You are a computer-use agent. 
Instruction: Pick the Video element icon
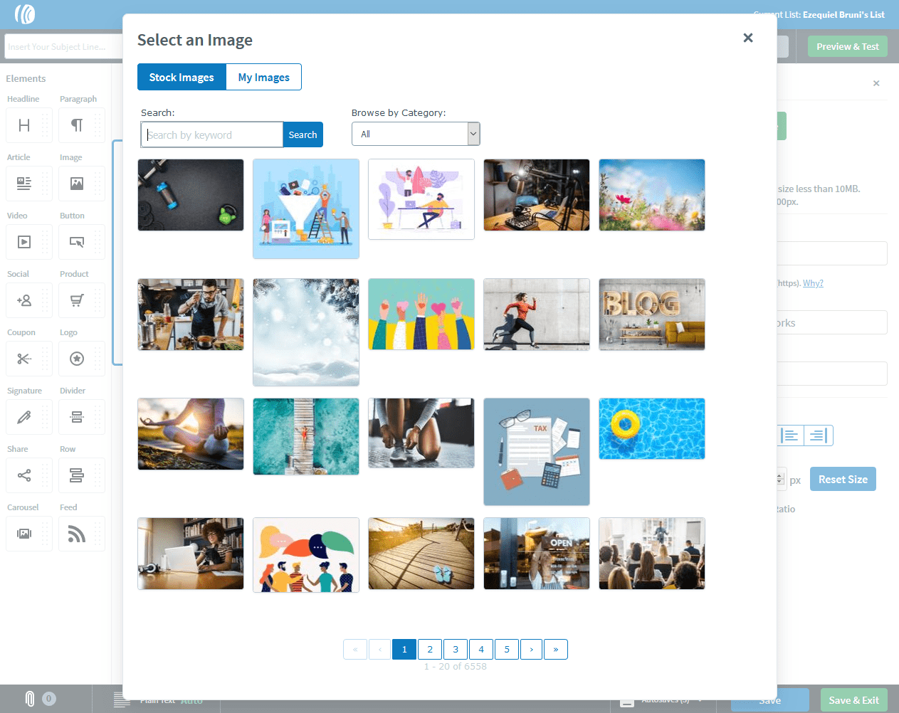24,242
